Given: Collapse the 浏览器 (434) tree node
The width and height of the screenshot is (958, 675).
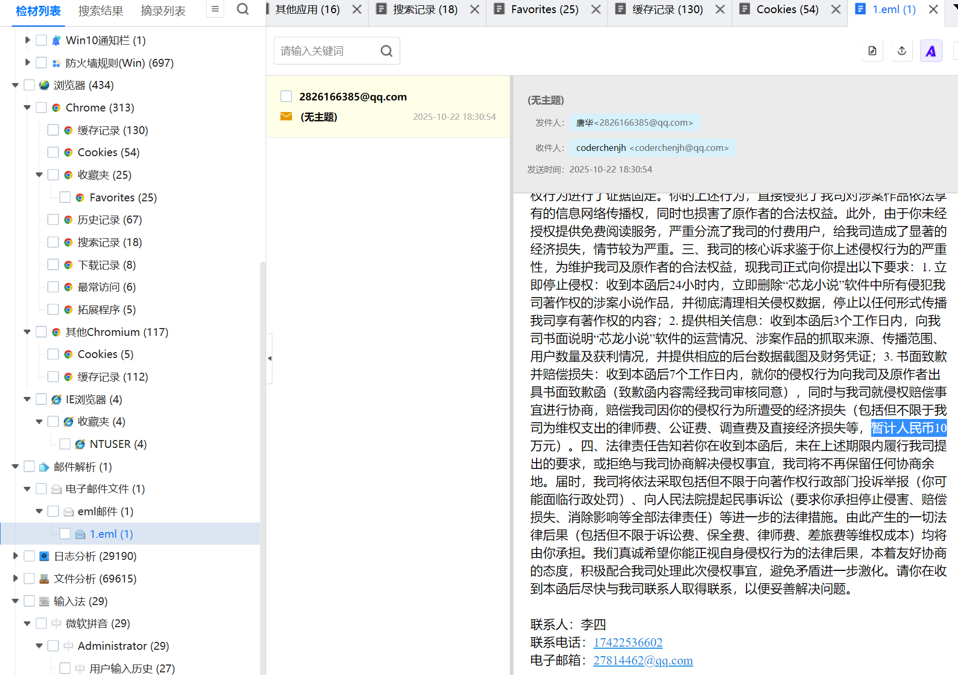Looking at the screenshot, I should [15, 85].
